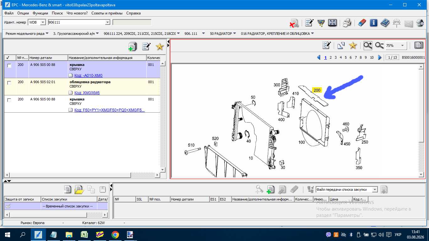Image resolution: width=429 pixels, height=241 pixels.
Task: Open the help book icon
Action: tap(385, 23)
